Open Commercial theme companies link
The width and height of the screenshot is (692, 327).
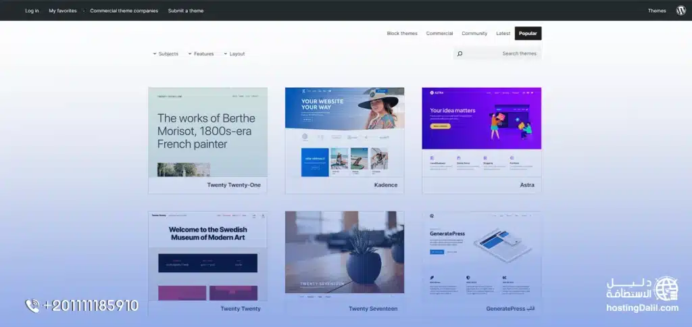(124, 11)
